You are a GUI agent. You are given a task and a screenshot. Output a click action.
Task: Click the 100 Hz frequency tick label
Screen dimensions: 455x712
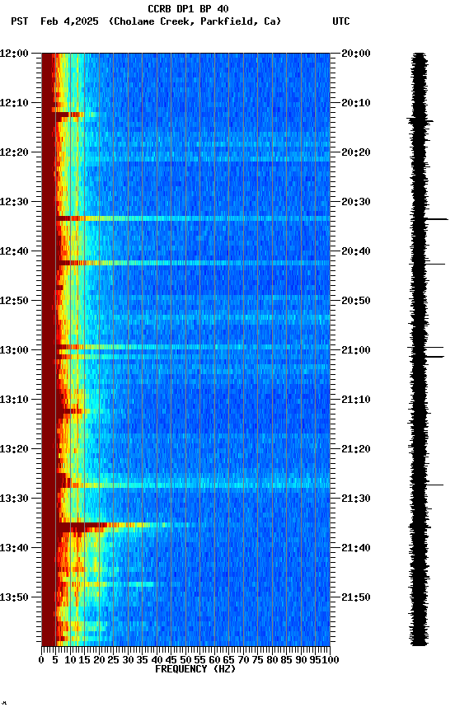[331, 660]
